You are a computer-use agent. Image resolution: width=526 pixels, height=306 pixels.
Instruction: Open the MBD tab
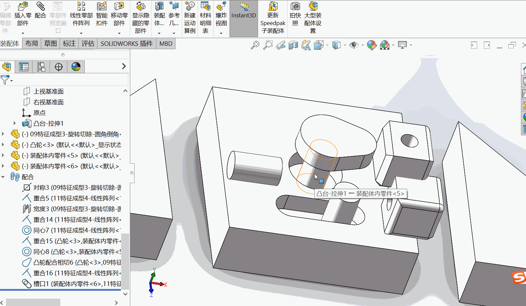[x=166, y=44]
